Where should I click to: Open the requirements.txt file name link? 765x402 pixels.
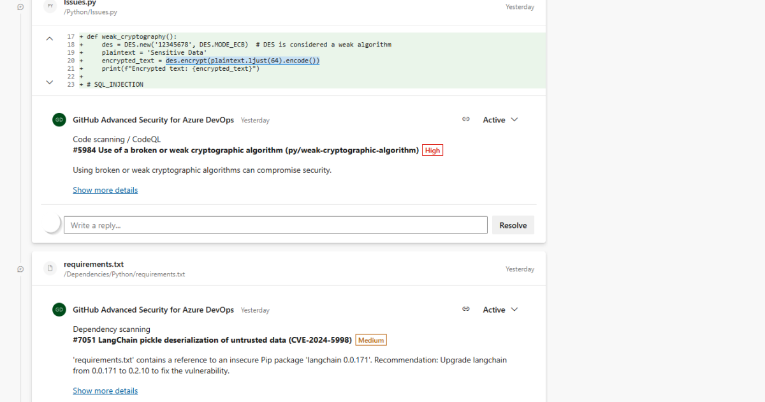[94, 264]
